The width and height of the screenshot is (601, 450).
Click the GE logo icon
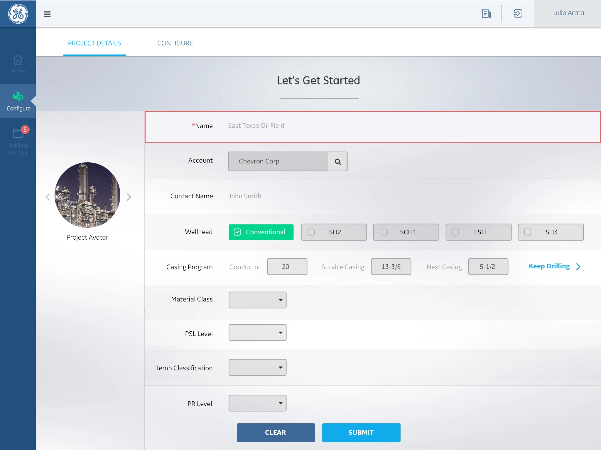(x=18, y=14)
